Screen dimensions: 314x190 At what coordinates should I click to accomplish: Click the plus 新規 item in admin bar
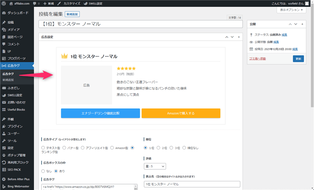[x=49, y=4]
